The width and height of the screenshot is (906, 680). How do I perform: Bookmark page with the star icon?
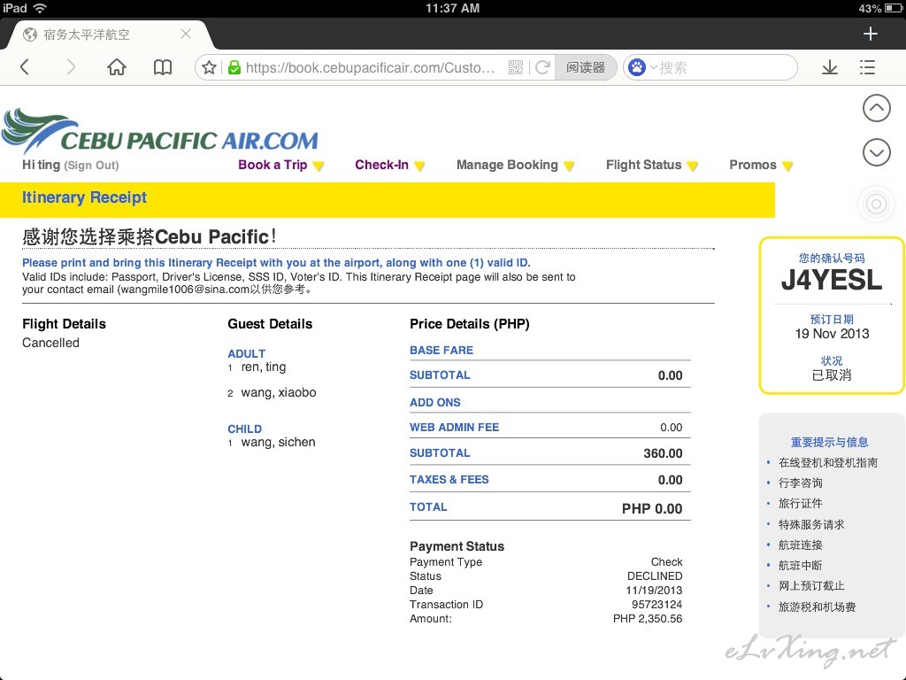click(209, 67)
